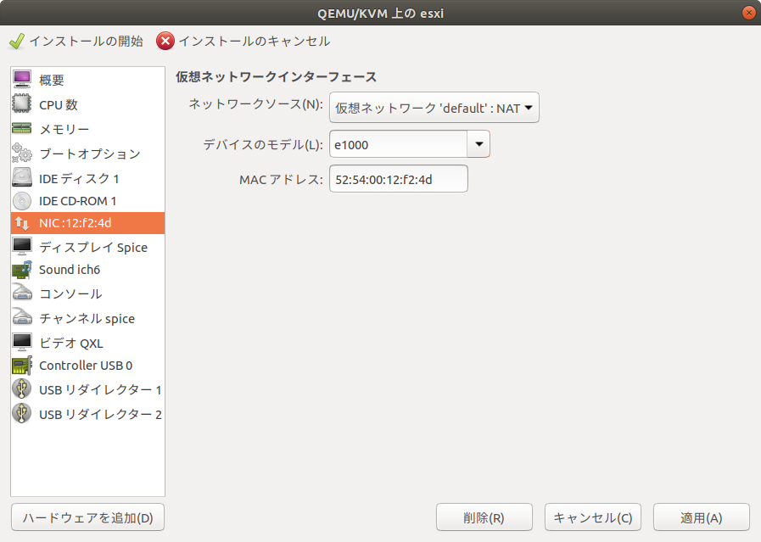Click インストールの開始 label in toolbar
The width and height of the screenshot is (761, 542).
[87, 42]
